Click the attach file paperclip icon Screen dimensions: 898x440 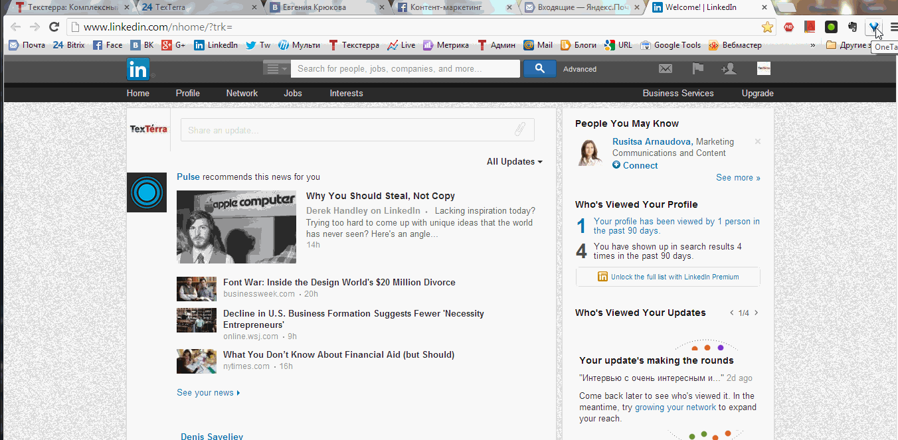[520, 129]
